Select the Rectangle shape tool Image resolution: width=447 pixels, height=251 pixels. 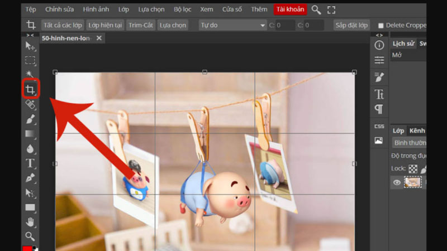pos(30,207)
